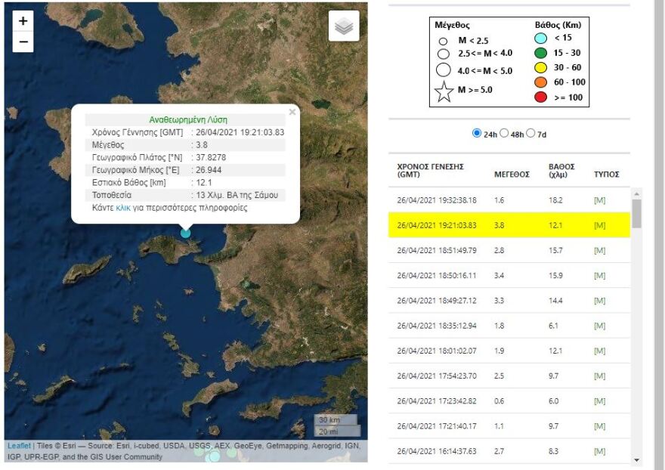
Task: Select the 48h time range radio button
Action: [x=504, y=132]
